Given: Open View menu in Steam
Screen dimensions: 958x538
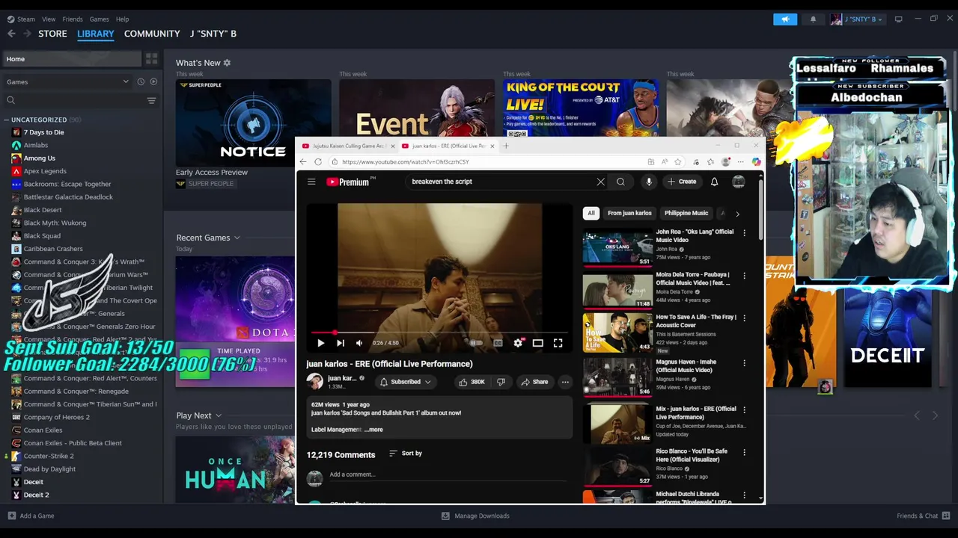Looking at the screenshot, I should click(x=49, y=19).
